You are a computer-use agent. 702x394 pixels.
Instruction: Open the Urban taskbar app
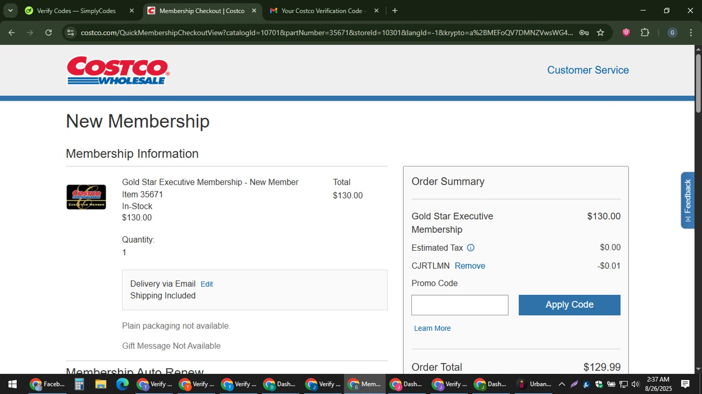534,384
